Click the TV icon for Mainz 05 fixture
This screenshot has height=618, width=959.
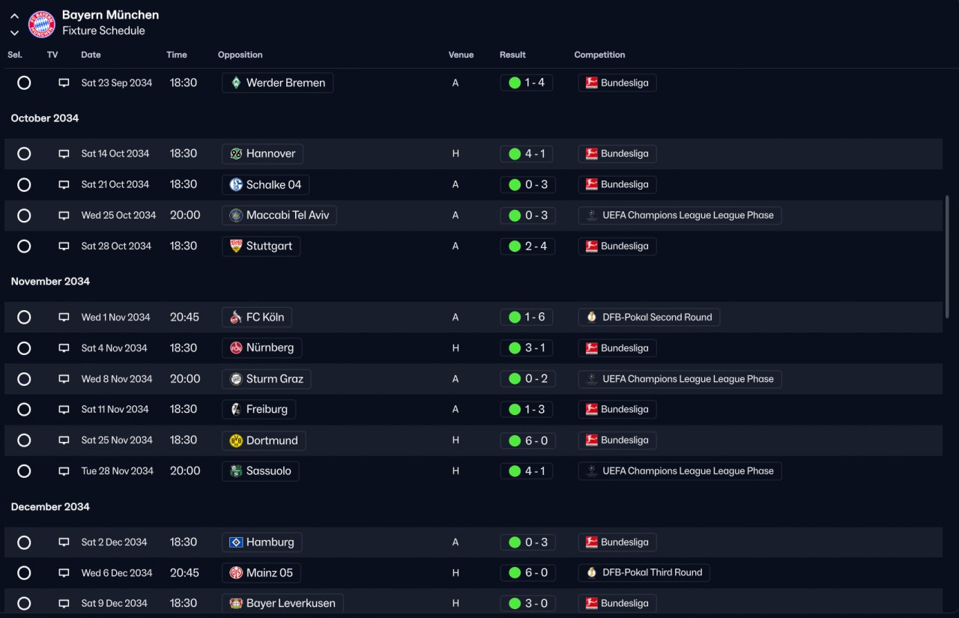(x=64, y=573)
